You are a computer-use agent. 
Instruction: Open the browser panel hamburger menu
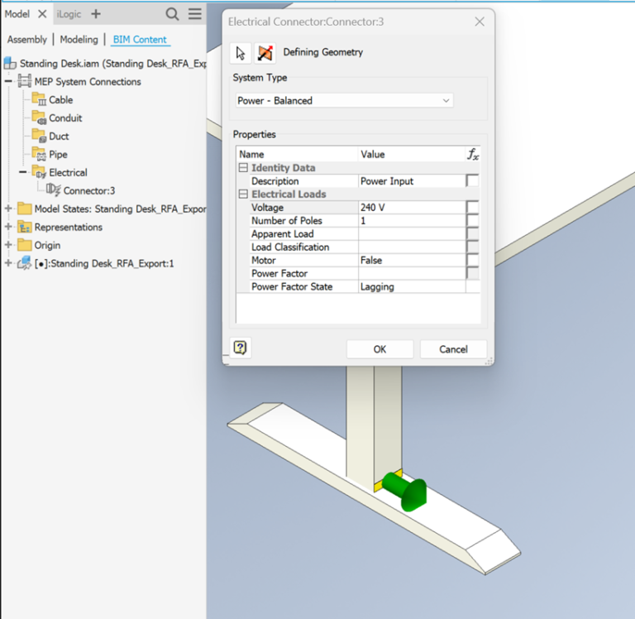[x=195, y=14]
